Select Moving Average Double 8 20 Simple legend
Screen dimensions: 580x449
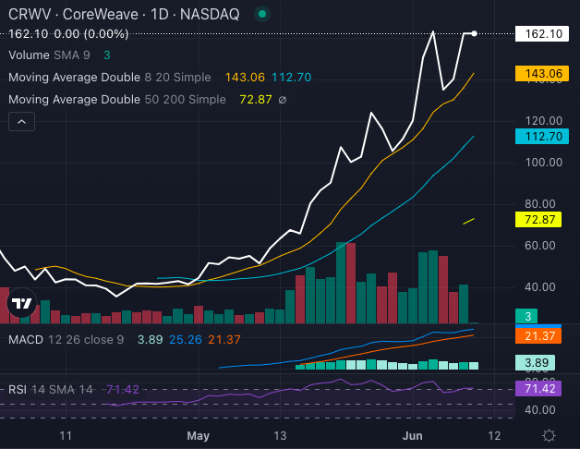click(110, 78)
